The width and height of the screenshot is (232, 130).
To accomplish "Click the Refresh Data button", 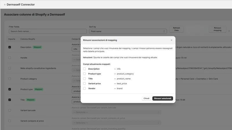I will coord(176,29).
